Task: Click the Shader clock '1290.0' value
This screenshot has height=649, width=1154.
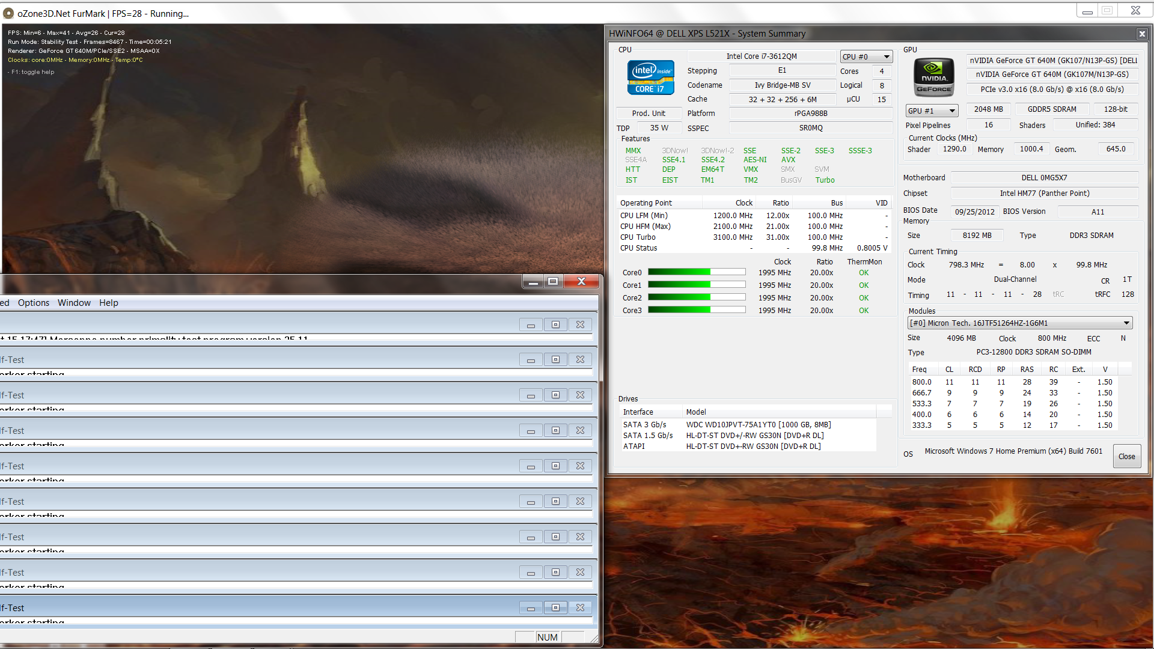Action: pos(954,149)
